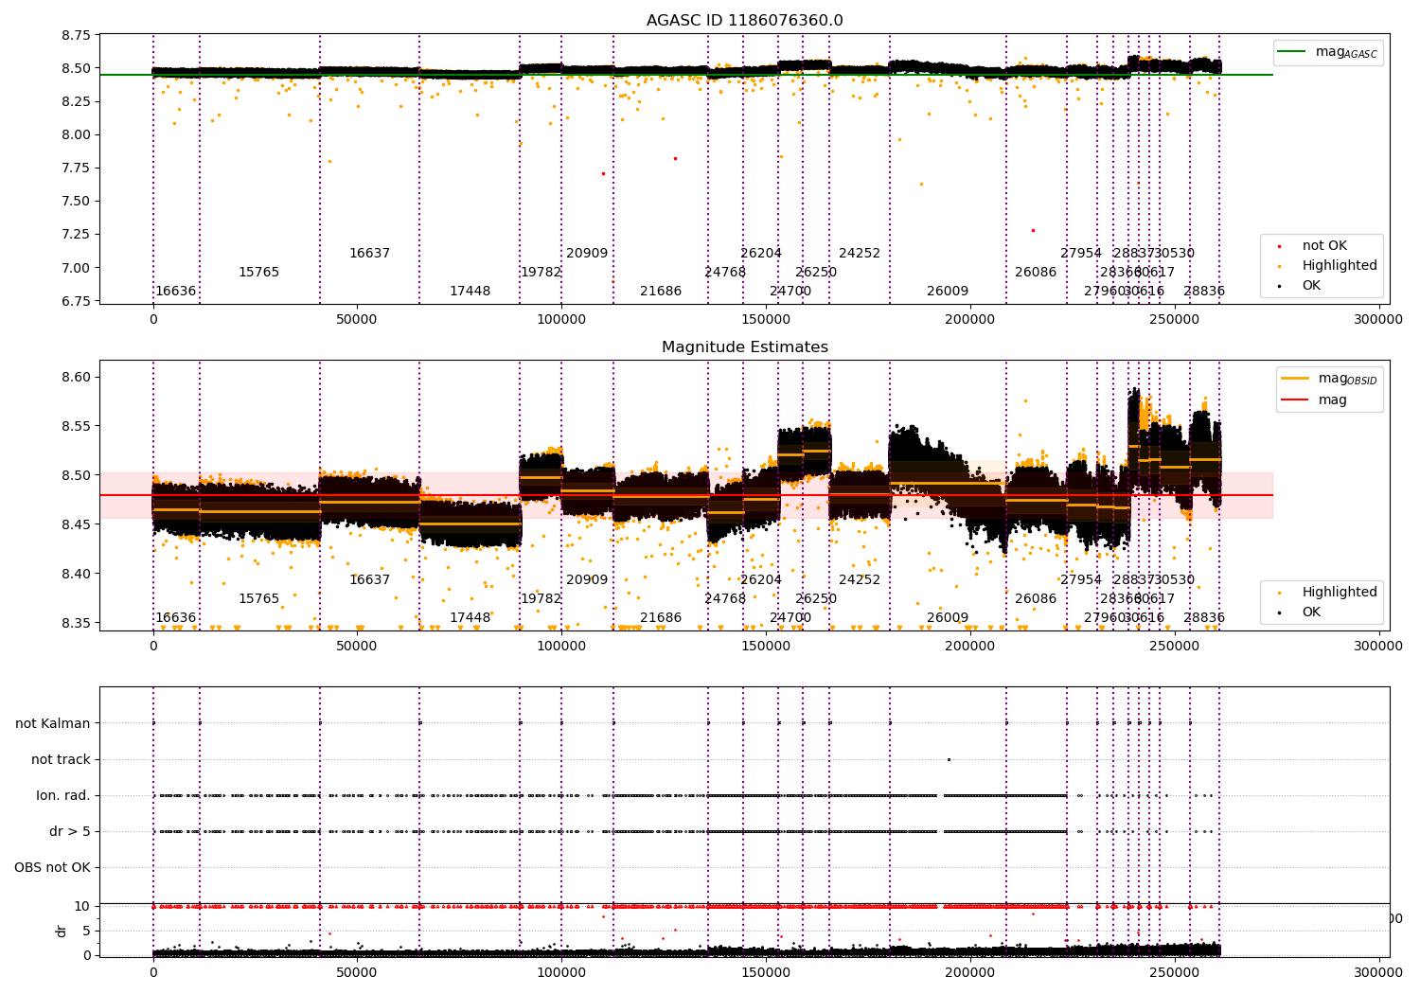Click the 8.35 tick in middle plot
This screenshot has width=1420, height=994.
click(x=76, y=623)
